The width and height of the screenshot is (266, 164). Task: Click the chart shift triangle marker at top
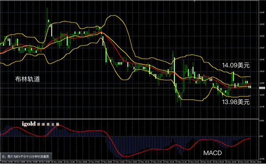(x=195, y=1)
